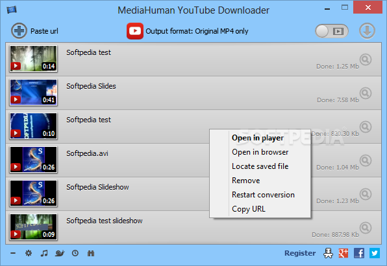Click the Done: 887.98 Kb status
387x266 pixels.
coord(336,235)
